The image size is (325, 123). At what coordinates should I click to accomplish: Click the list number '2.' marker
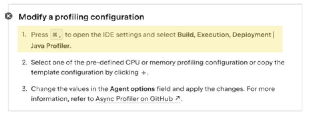point(24,62)
